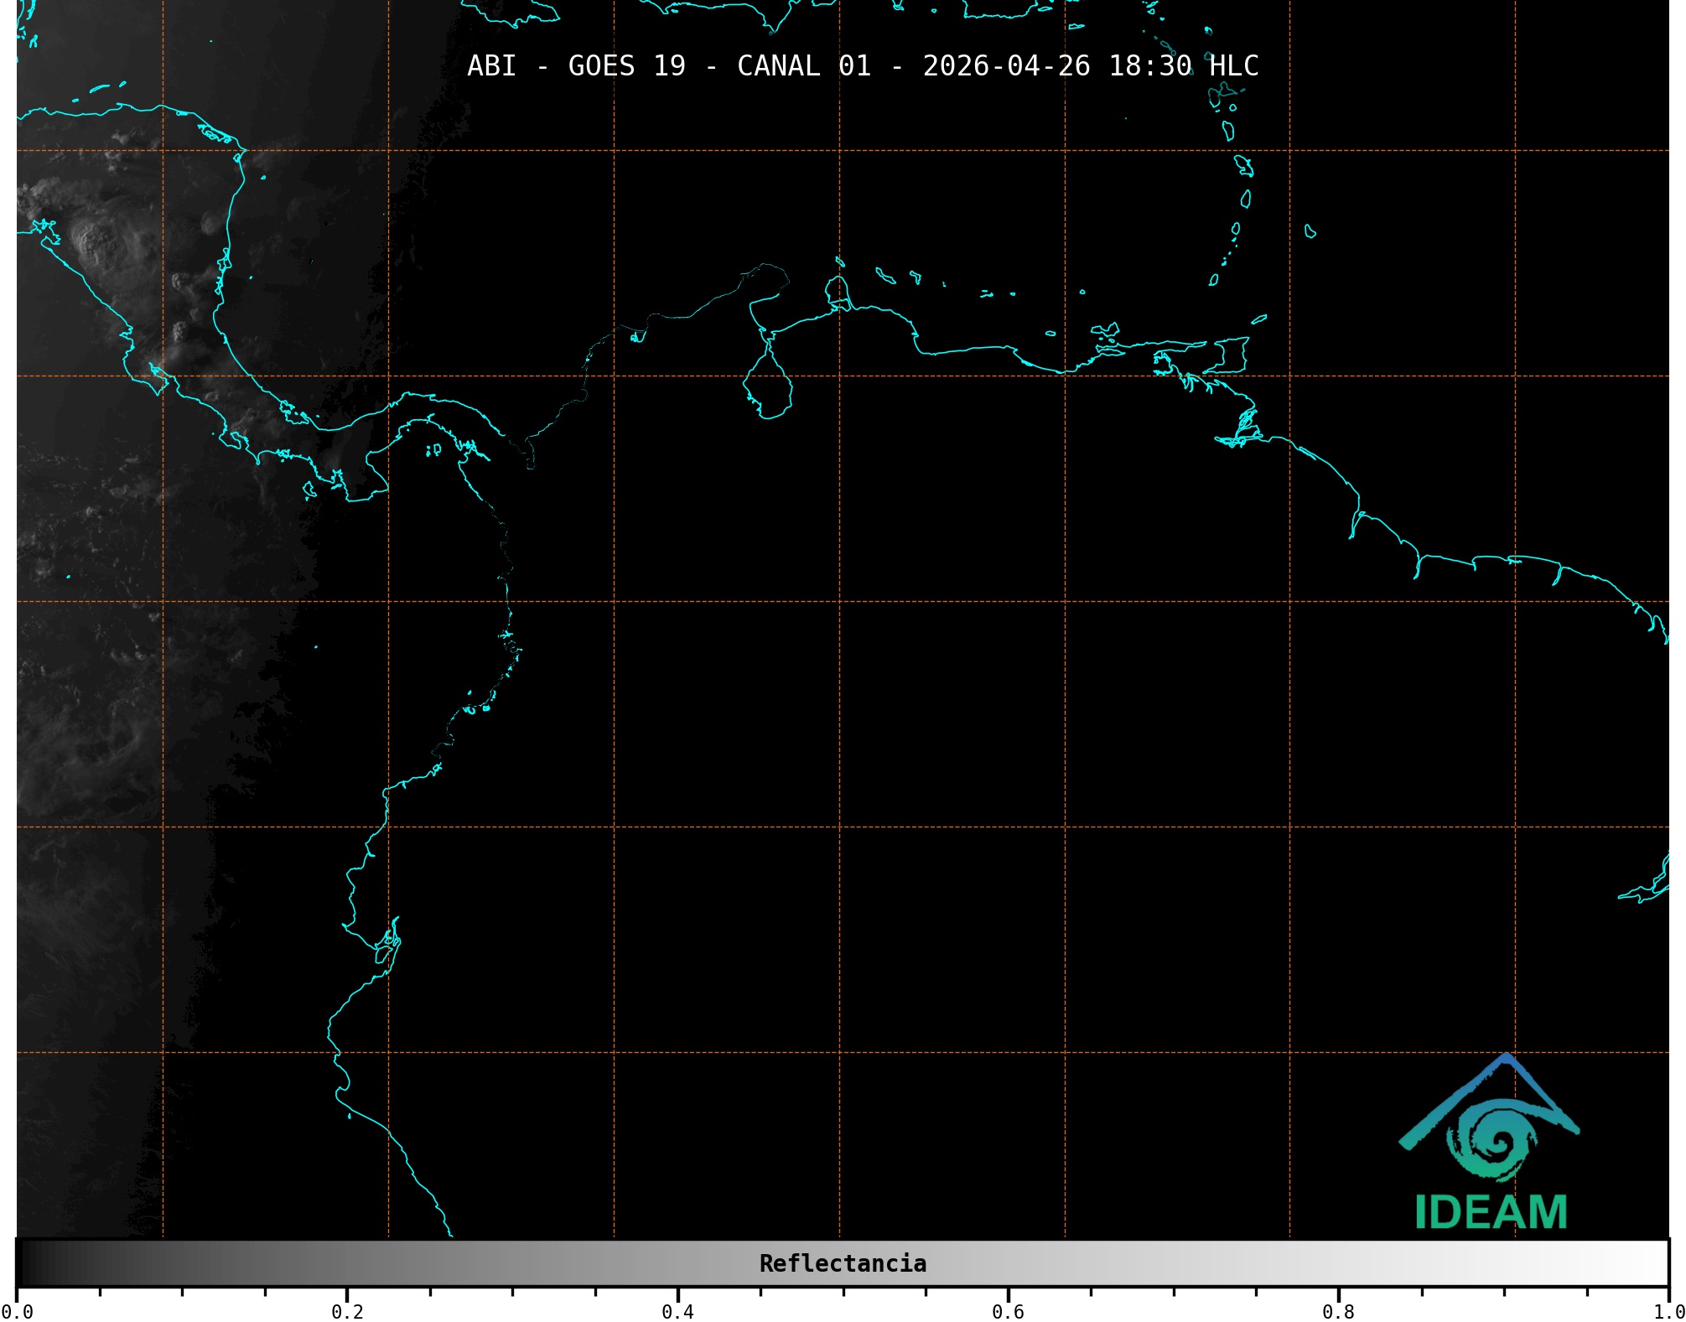Click the dark end of the reflectance colorbar
The height and width of the screenshot is (1322, 1686).
pos(29,1263)
